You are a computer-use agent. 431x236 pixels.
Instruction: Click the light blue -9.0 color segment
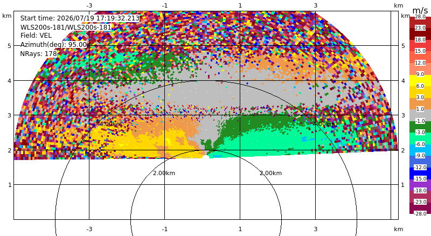coord(420,150)
